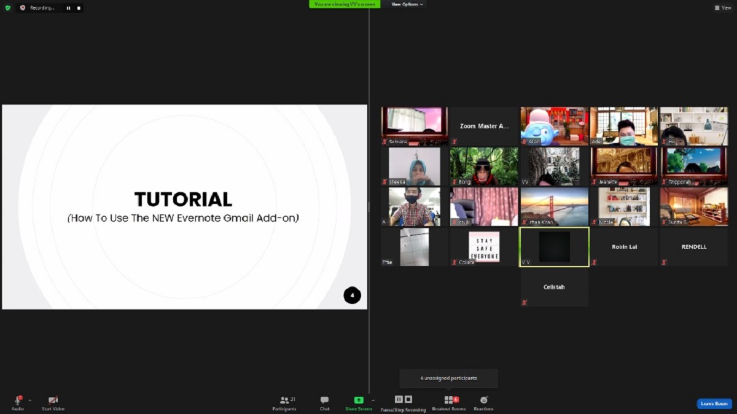Select Tzipporah's video tile
Viewport: 737px width, 414px height.
pos(694,166)
